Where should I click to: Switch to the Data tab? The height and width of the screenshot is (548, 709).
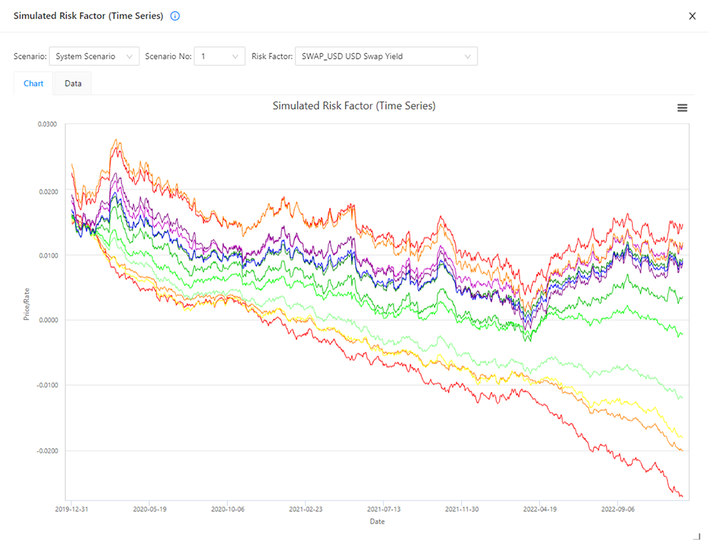[x=73, y=84]
